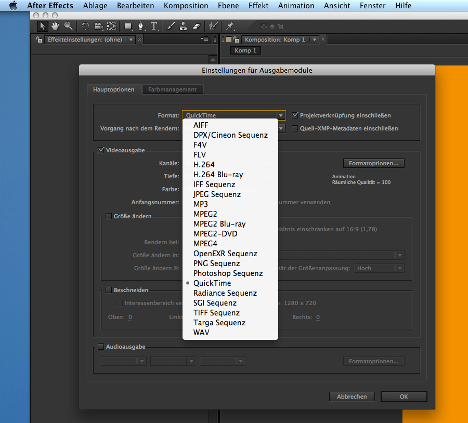Toggle lock on Effekteinstellungen panel

tap(39, 39)
